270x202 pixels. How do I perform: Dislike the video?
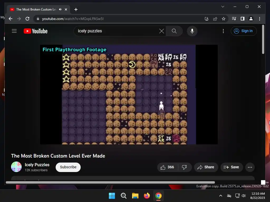pos(184,167)
